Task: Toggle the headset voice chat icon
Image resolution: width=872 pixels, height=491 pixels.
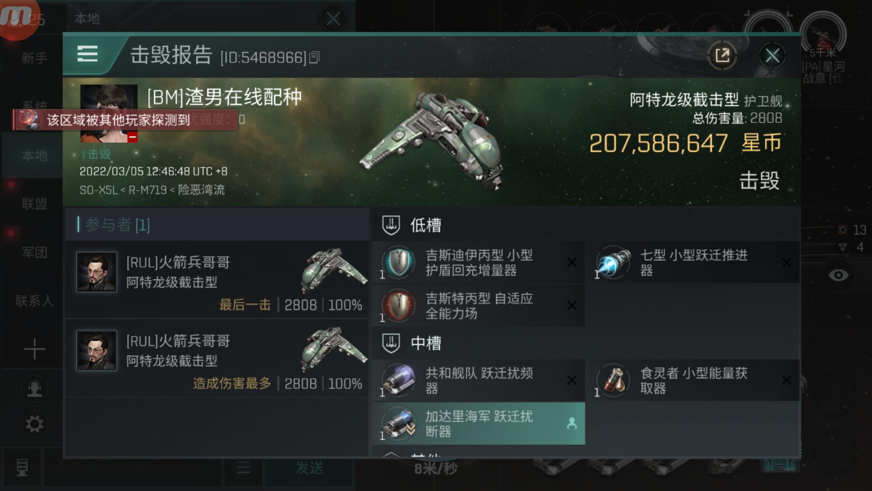Action: point(34,389)
